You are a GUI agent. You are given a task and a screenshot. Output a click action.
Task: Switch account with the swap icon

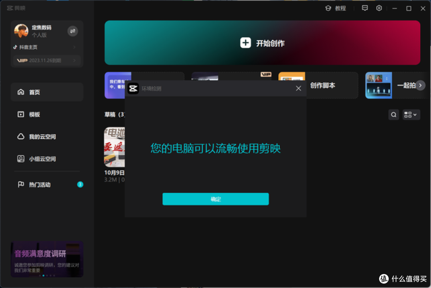tap(73, 31)
